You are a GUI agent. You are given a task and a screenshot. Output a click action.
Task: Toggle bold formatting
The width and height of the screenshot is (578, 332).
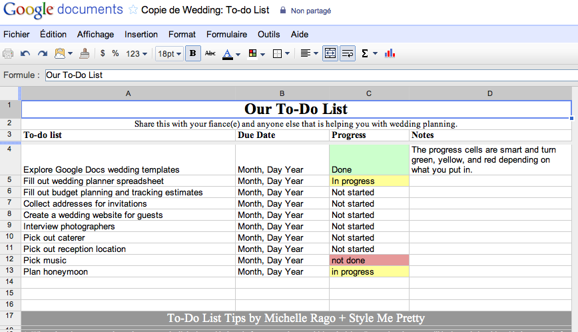193,53
